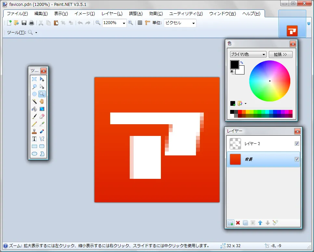The image size is (314, 252).
Task: Click the Save icon in toolbar
Action: coord(24,23)
